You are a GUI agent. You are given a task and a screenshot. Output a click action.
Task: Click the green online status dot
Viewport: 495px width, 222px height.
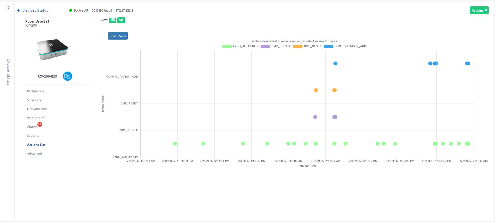pyautogui.click(x=71, y=10)
